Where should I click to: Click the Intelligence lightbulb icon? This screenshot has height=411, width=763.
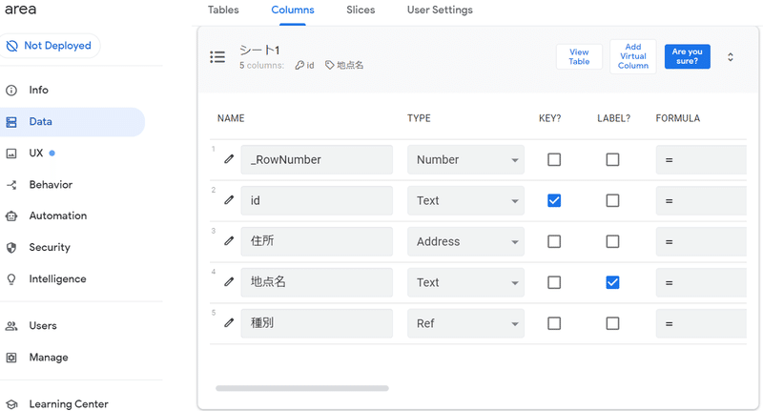[11, 279]
